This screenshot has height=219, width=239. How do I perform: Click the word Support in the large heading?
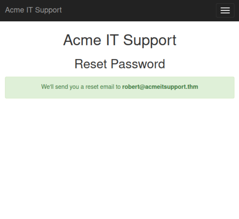tap(150, 40)
